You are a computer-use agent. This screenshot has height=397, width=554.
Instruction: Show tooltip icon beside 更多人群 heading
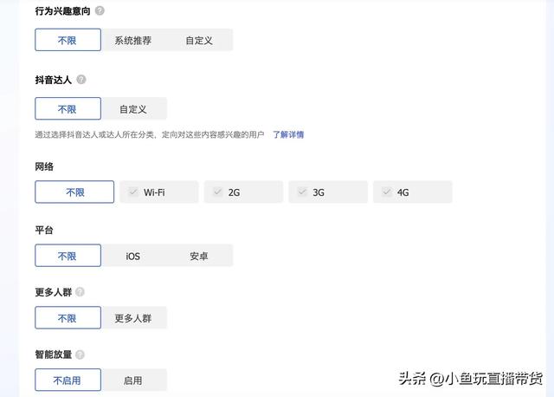click(80, 292)
